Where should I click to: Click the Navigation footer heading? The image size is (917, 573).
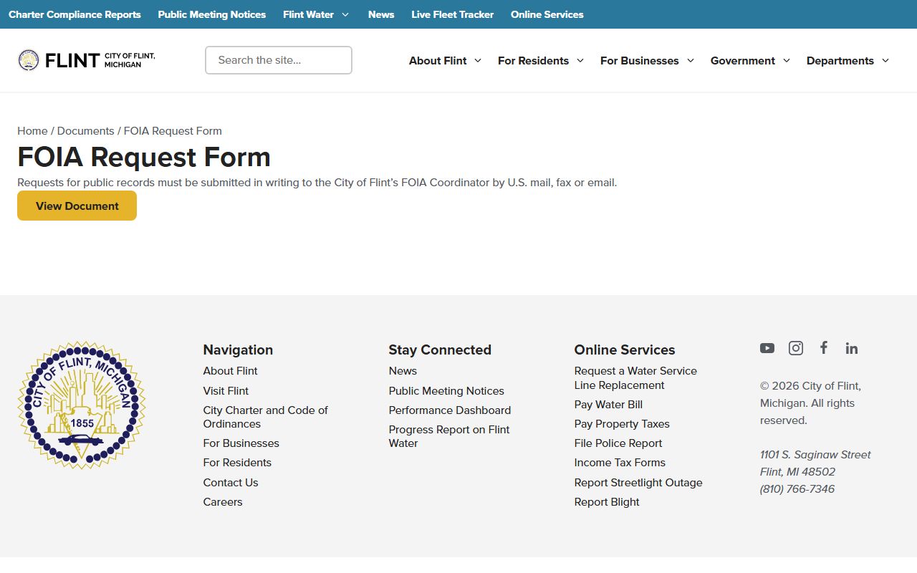pos(238,350)
